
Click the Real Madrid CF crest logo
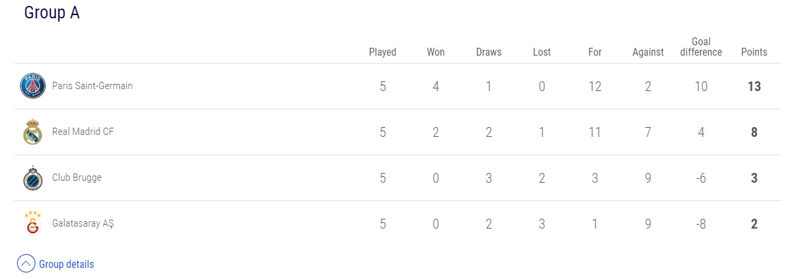[32, 132]
